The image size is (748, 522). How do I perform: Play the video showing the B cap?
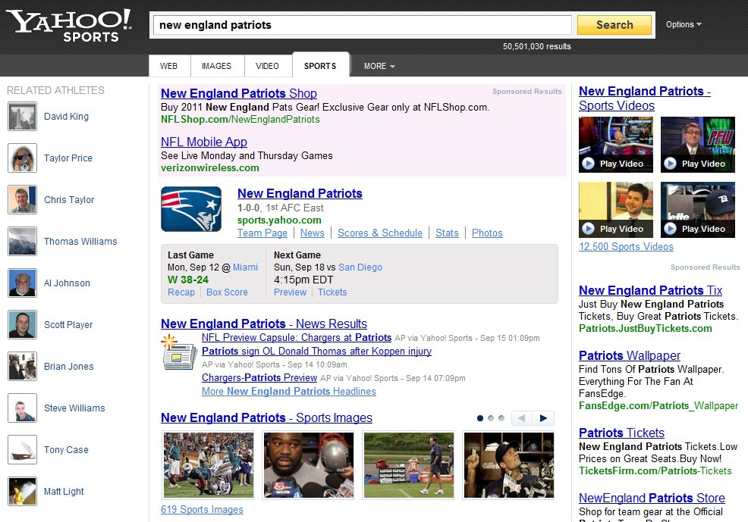tap(698, 210)
